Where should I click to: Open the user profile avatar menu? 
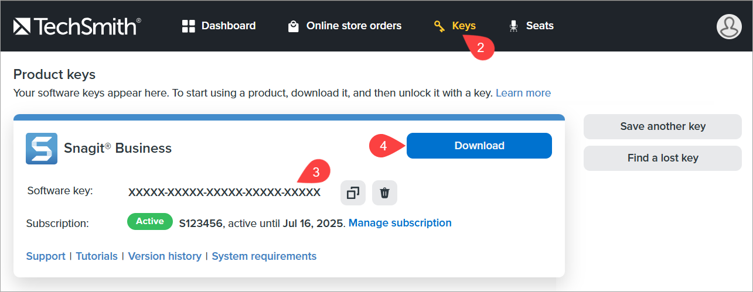point(729,26)
